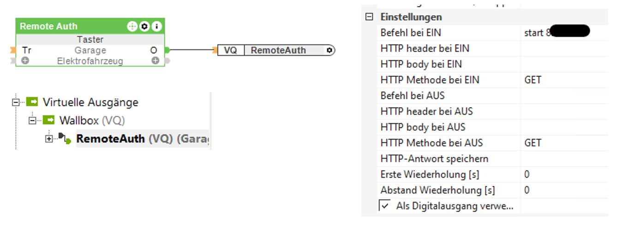Click the Wallbox green arrow icon
Image resolution: width=635 pixels, height=231 pixels.
click(x=48, y=121)
